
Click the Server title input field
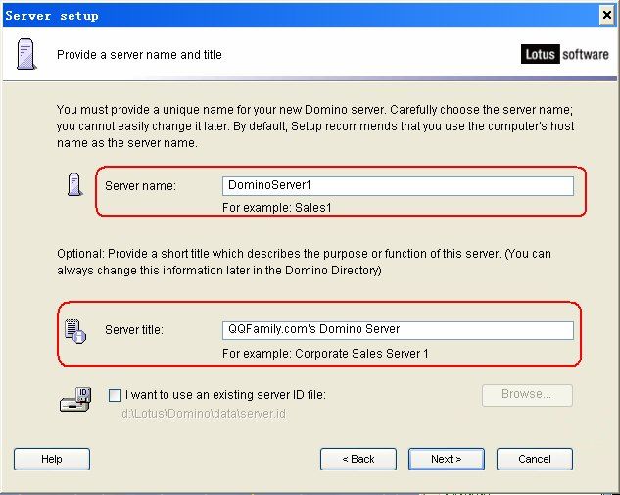coord(398,330)
